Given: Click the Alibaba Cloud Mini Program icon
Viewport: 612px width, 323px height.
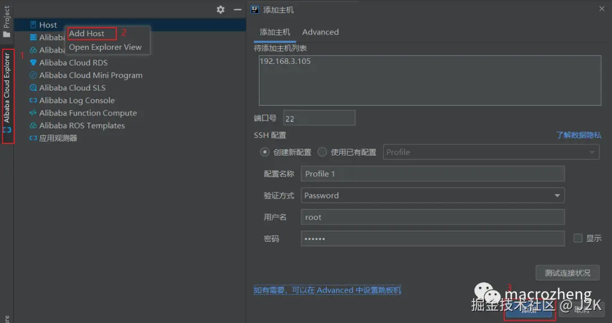Looking at the screenshot, I should [33, 75].
